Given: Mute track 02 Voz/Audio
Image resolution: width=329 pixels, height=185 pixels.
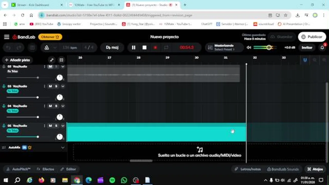Looking at the screenshot, I should (x=50, y=67).
